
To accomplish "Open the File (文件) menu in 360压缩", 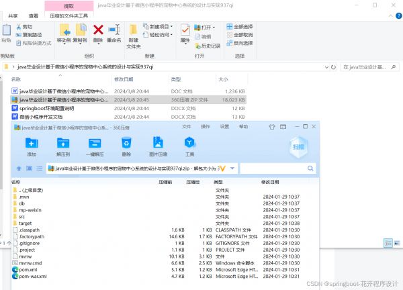I will 187,127.
